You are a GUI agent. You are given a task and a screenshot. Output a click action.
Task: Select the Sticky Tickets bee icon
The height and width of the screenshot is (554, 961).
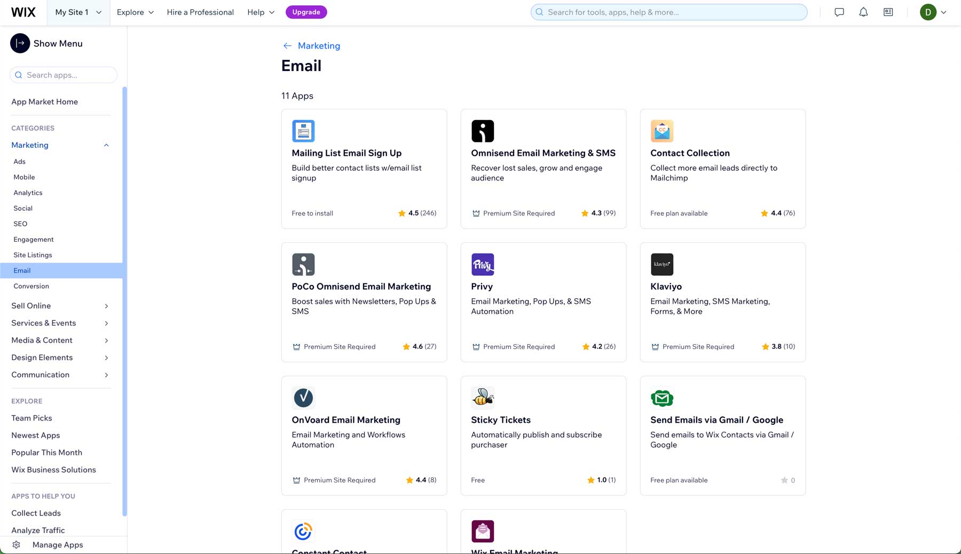[483, 398]
